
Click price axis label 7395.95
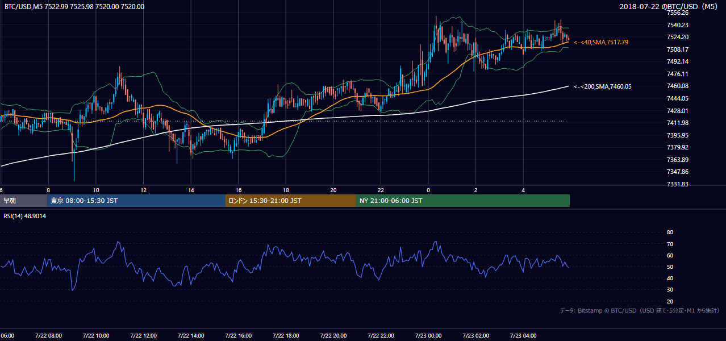[678, 135]
